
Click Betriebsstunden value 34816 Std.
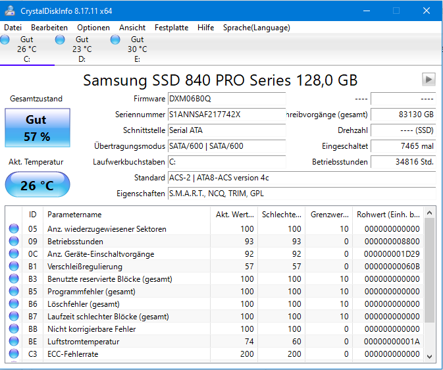click(x=403, y=162)
